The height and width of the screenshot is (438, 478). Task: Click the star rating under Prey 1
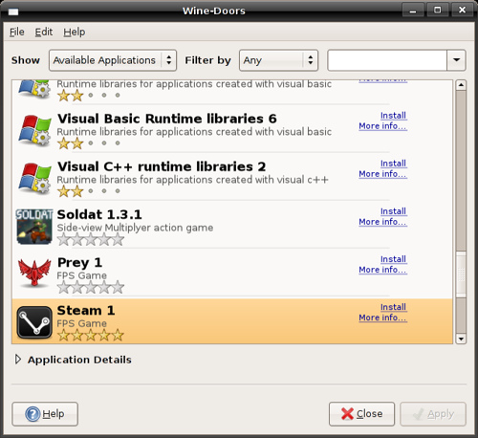pyautogui.click(x=91, y=287)
